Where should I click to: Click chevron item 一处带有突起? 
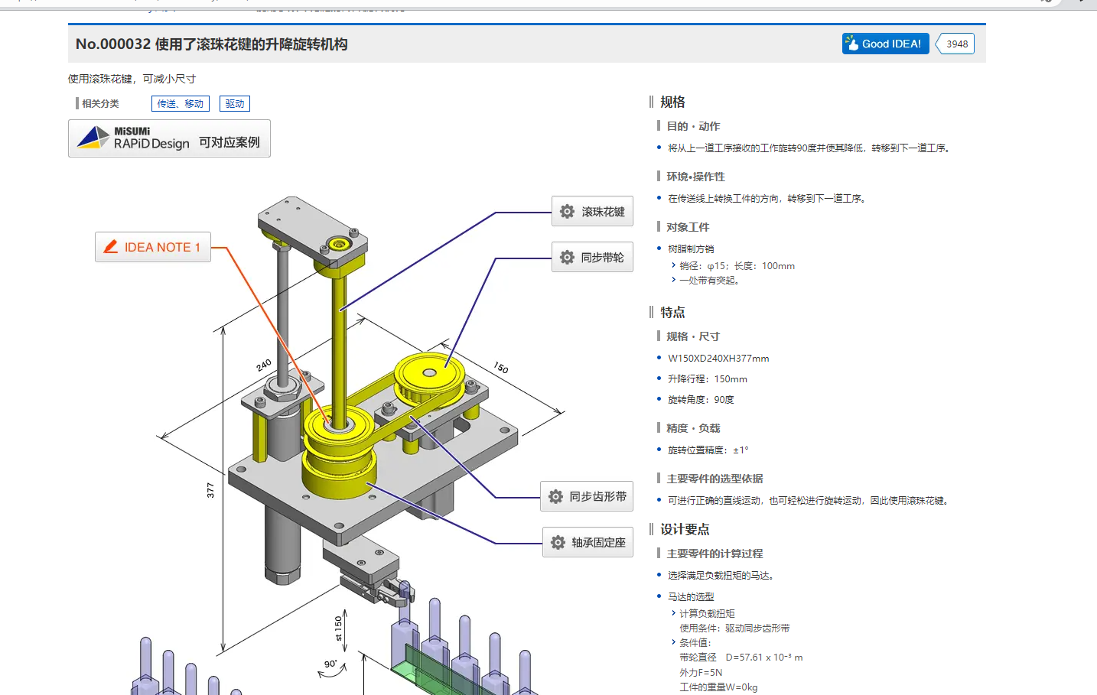tap(709, 281)
